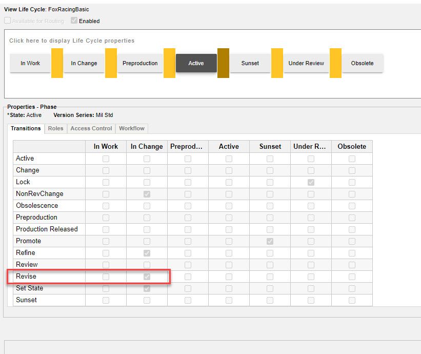Select the Obsolete lifecycle state

click(362, 63)
